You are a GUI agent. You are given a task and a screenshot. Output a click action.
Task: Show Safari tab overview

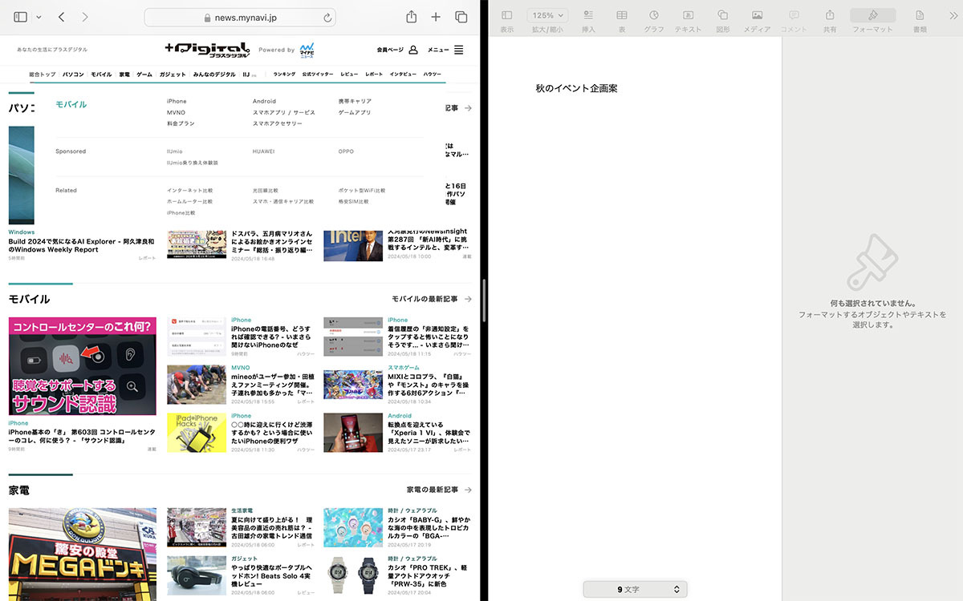[461, 17]
